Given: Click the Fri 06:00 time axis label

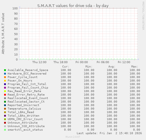Looking at the screenshot, I should (103, 62).
